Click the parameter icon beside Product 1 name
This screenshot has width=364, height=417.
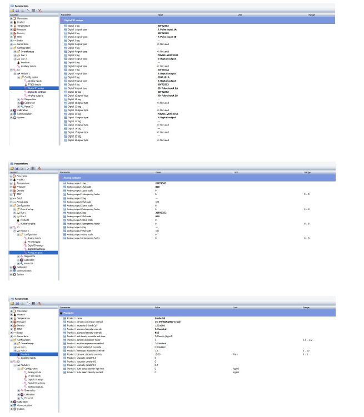64,318
